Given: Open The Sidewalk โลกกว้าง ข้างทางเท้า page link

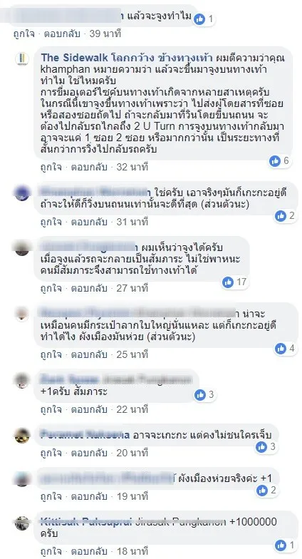Looking at the screenshot, I should click(127, 57).
